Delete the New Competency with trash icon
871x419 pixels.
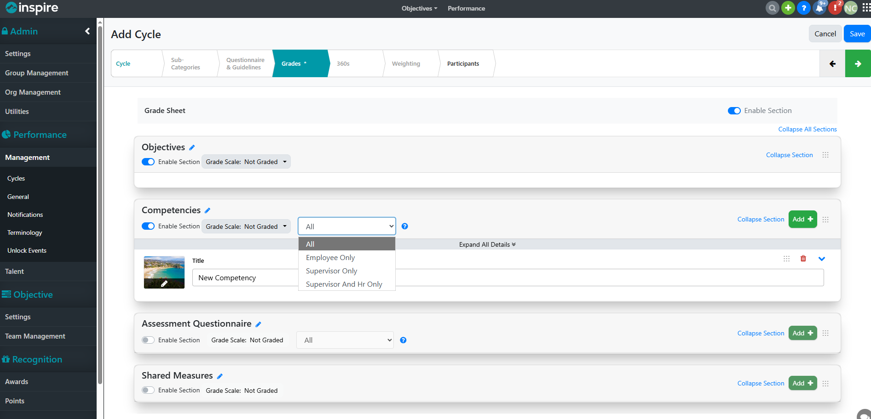point(803,259)
